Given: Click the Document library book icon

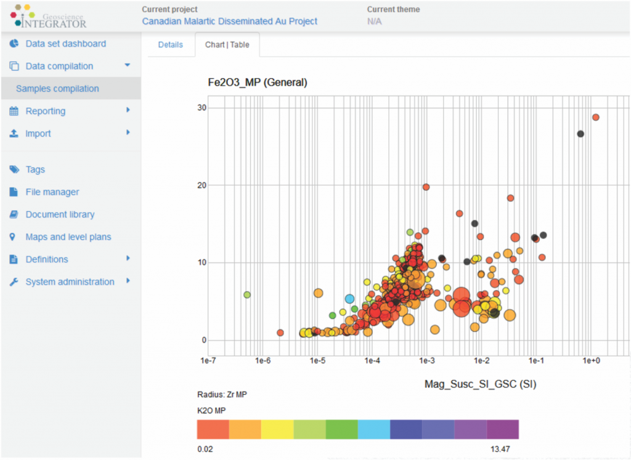Looking at the screenshot, I should [12, 214].
